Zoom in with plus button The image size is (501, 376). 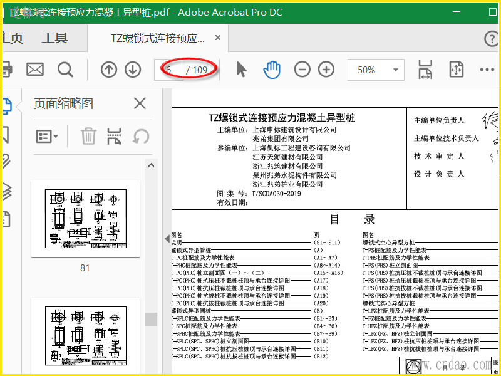point(326,70)
